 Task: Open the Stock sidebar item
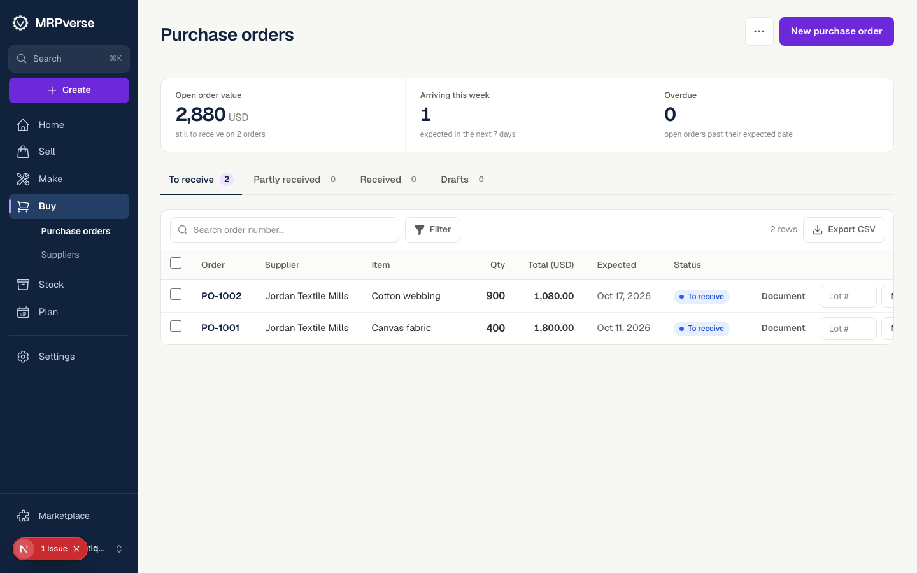[69, 285]
